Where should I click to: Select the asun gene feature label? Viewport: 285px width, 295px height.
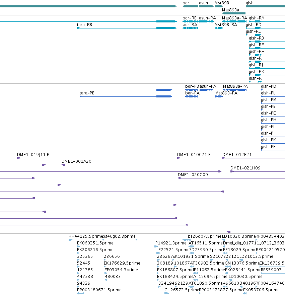point(203,3)
